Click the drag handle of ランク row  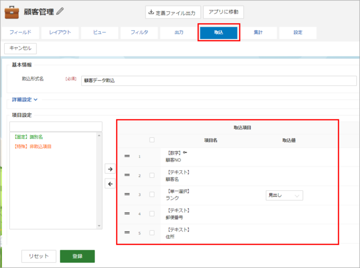pos(127,194)
